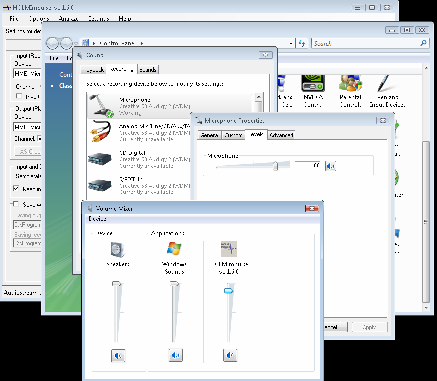Adjust the Microphone level slider

tap(275, 166)
